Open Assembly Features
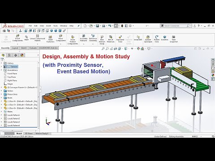Image resolution: width=215 pixels, height=161 pixels. pyautogui.click(x=84, y=38)
